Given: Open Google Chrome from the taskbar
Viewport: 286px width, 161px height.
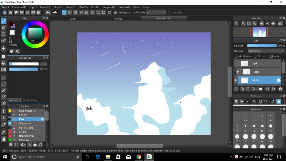Looking at the screenshot, I should tap(139, 157).
